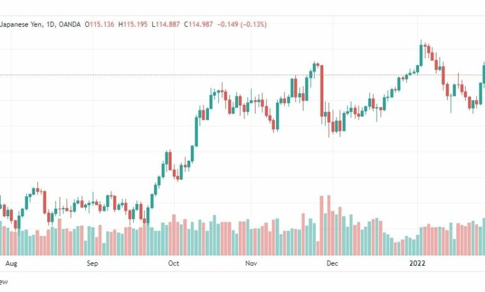The image size is (485, 292).
Task: Click the OANDA data source label
Action: coord(70,24)
